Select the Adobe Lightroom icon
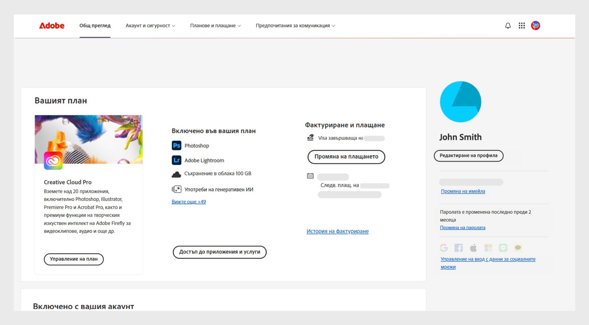 (x=177, y=160)
